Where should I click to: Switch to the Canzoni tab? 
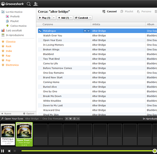pyautogui.click(x=110, y=11)
